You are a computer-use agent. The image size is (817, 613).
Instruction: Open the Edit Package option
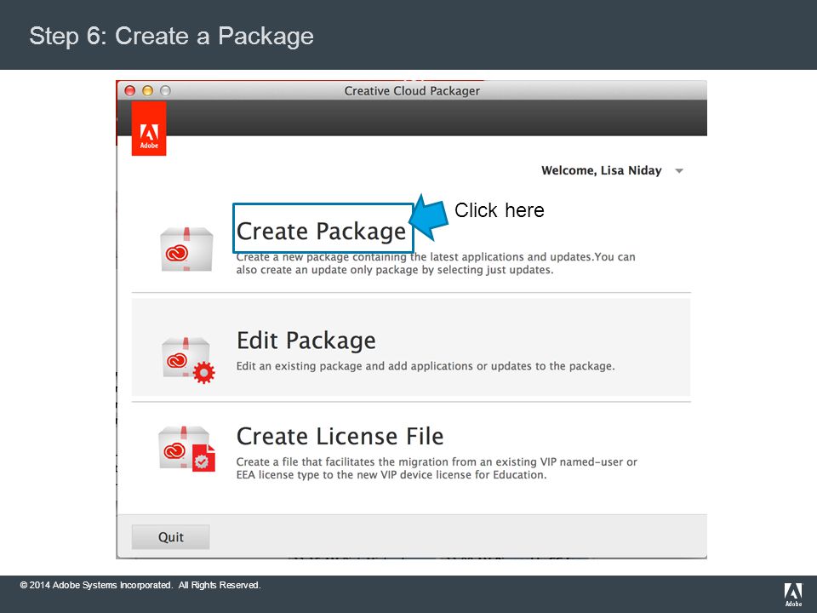(410, 347)
